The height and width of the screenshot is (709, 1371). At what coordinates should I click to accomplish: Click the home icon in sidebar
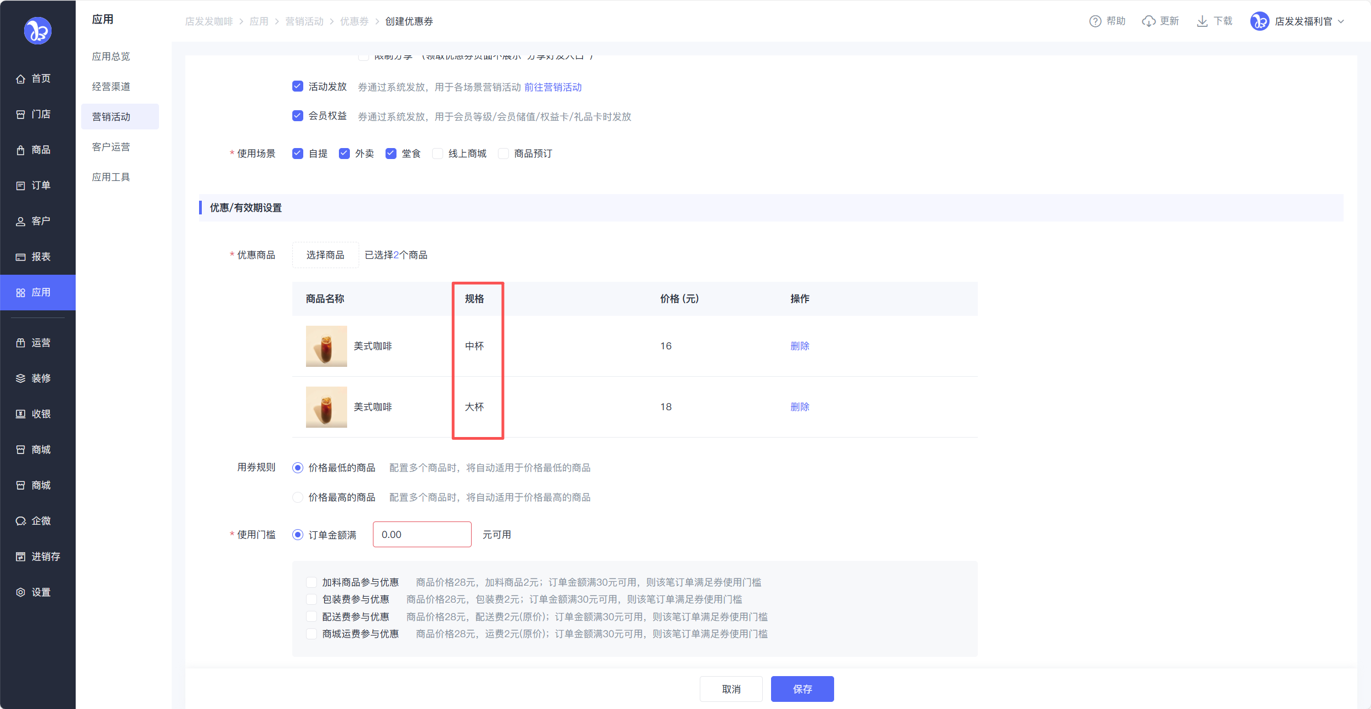click(x=20, y=79)
